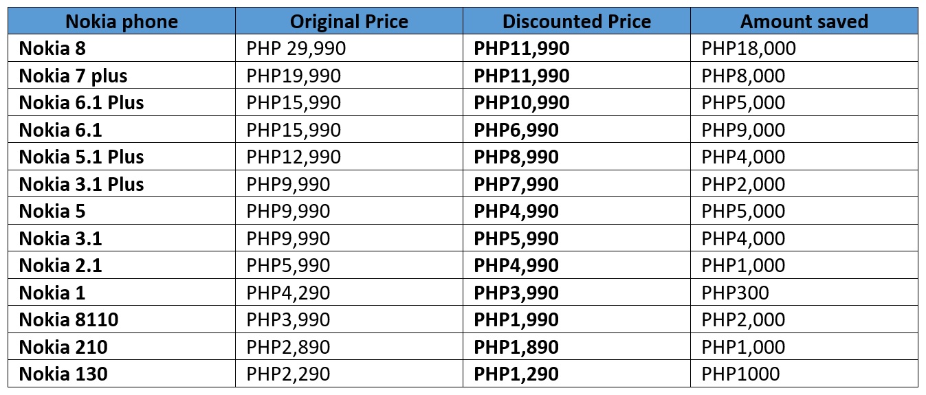
Task: Click the Nokia 6.1 Plus cell
Action: pyautogui.click(x=122, y=102)
